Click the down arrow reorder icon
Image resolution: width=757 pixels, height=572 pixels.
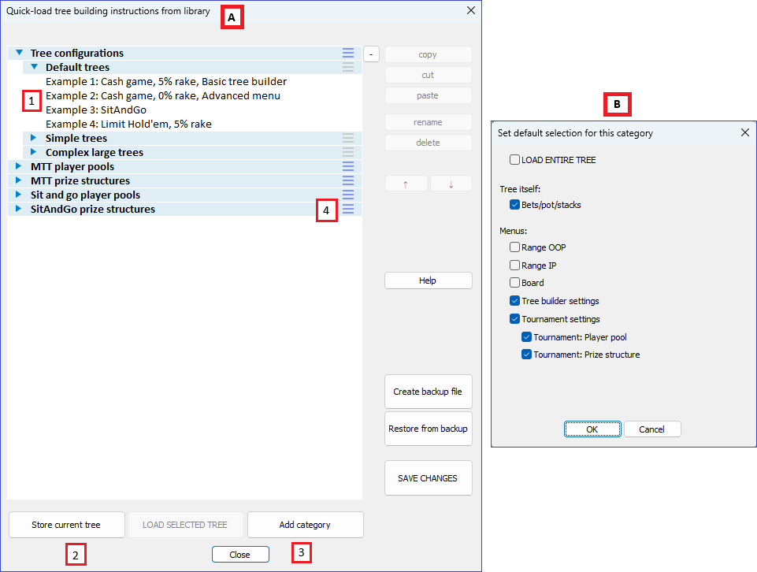coord(450,183)
